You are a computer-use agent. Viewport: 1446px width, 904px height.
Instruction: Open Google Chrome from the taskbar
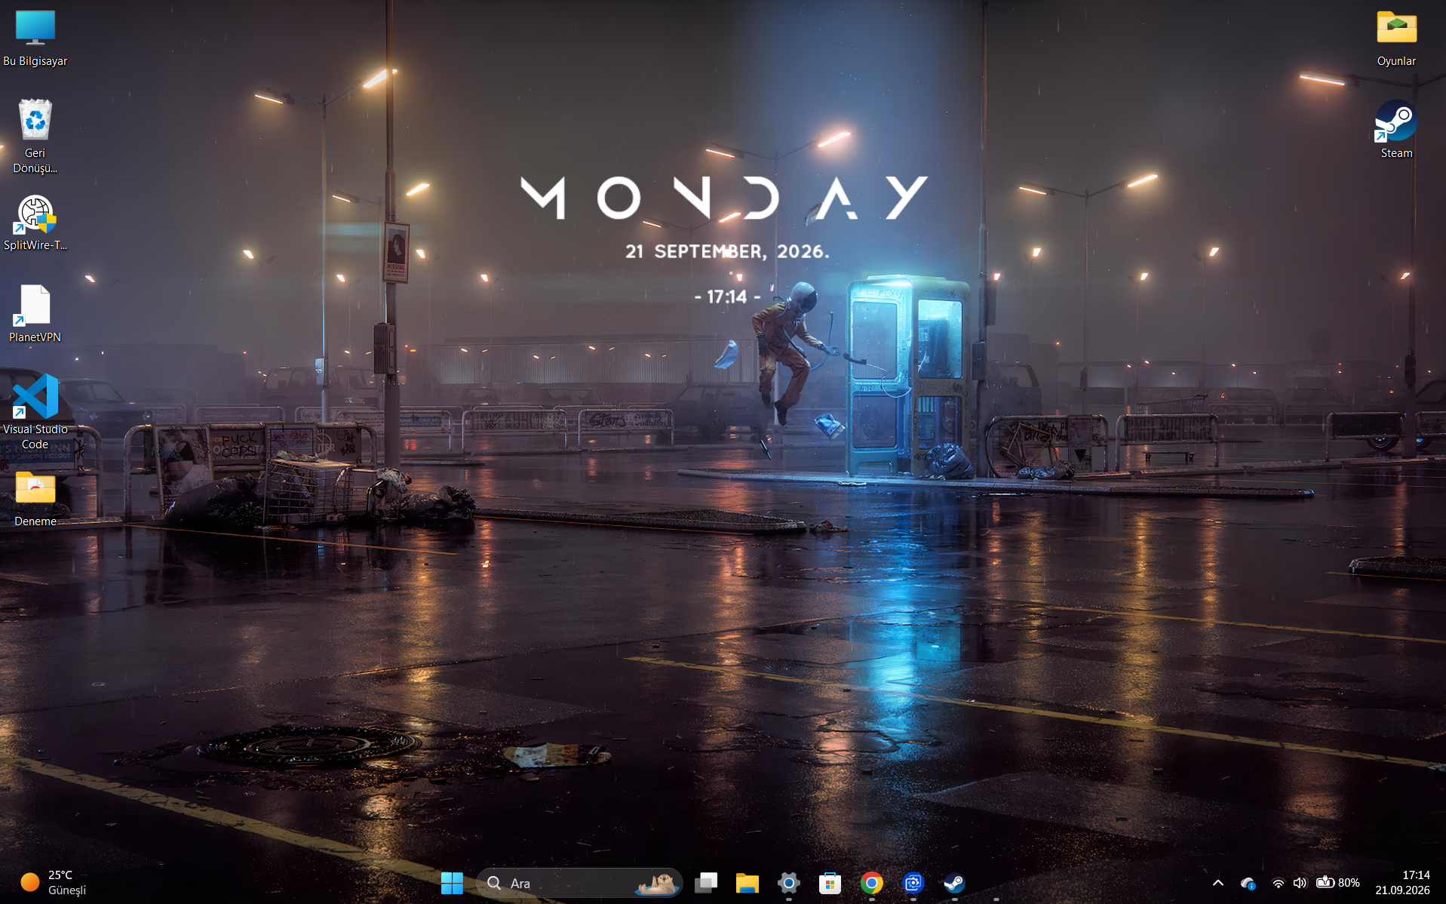872,883
